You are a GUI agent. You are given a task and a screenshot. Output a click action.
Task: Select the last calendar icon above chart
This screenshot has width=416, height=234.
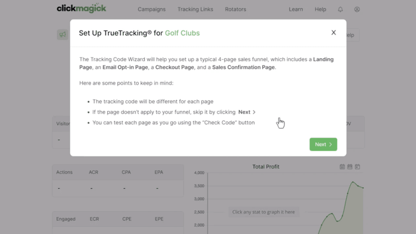(x=358, y=167)
